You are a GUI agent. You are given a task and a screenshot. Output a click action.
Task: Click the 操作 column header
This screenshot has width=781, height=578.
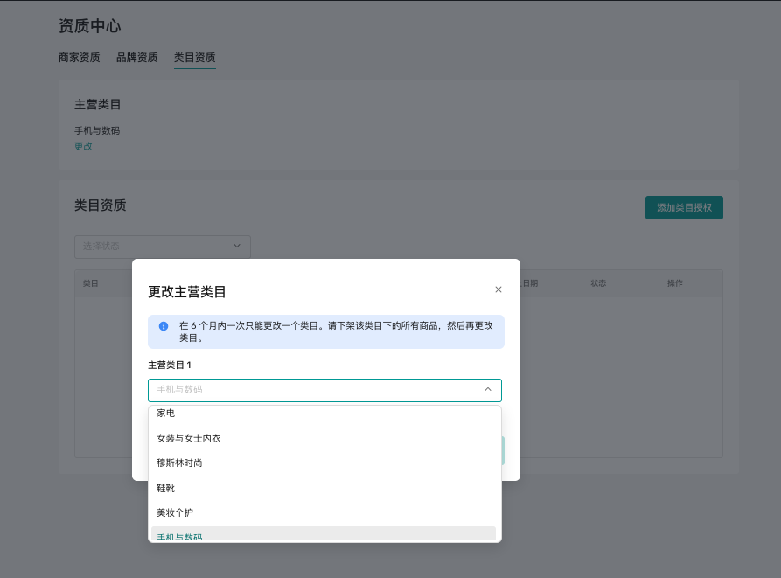674,283
